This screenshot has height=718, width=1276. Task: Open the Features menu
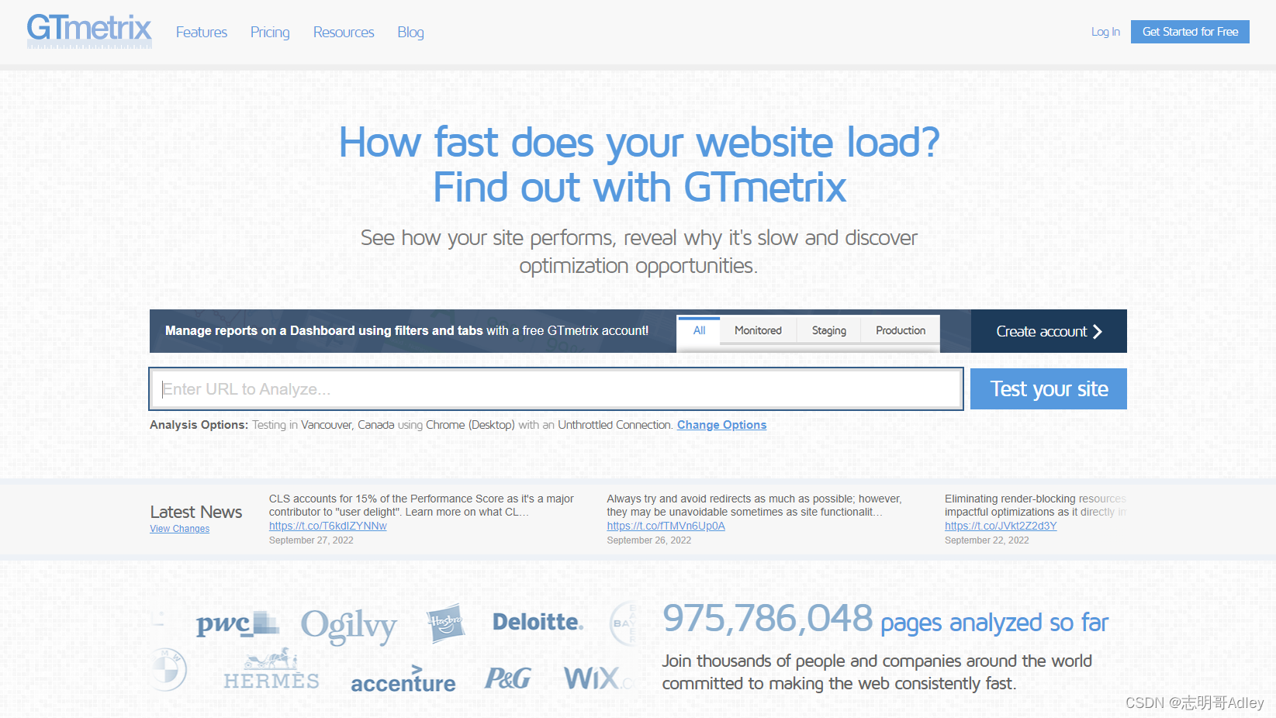(201, 32)
